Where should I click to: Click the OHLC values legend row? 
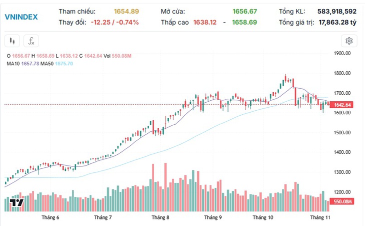69,56
